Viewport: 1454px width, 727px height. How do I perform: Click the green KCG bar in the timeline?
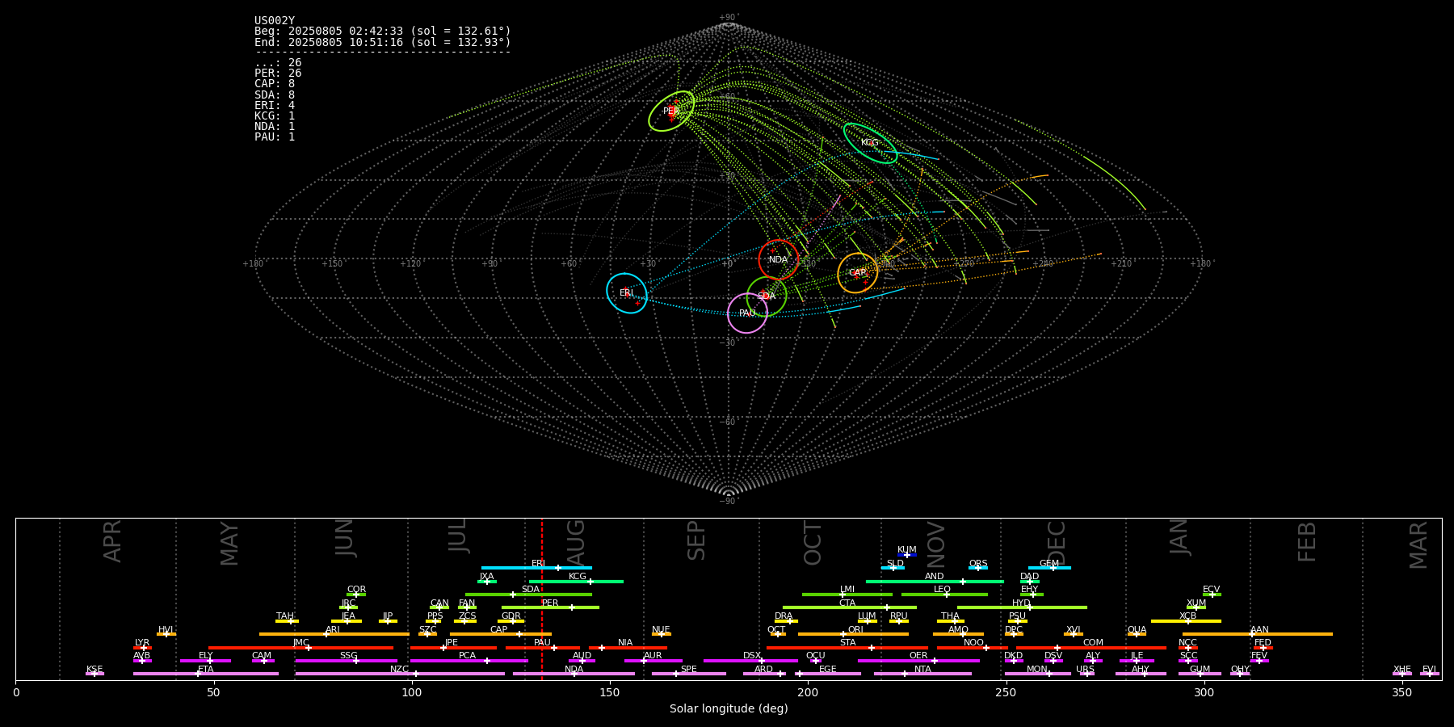click(x=576, y=581)
